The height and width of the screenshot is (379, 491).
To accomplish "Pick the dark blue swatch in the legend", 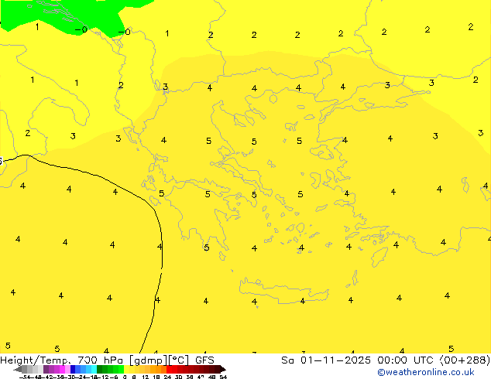I will tap(73, 369).
